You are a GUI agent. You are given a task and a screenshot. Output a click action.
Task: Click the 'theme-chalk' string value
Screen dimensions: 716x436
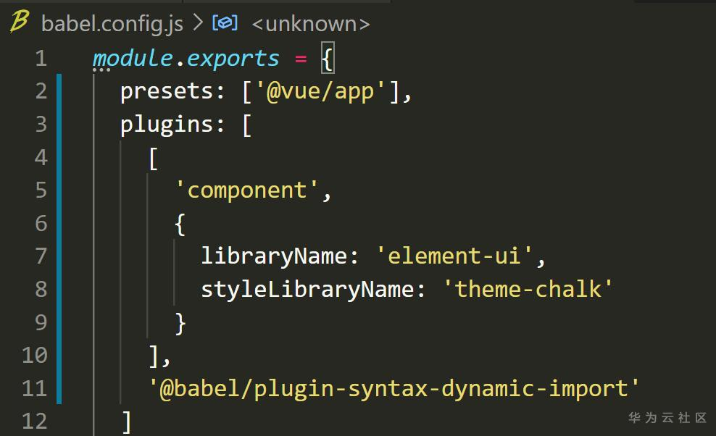tap(528, 290)
